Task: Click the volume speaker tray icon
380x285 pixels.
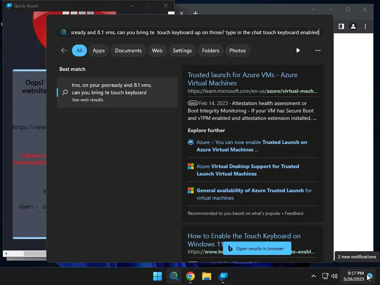Action: tap(334, 276)
